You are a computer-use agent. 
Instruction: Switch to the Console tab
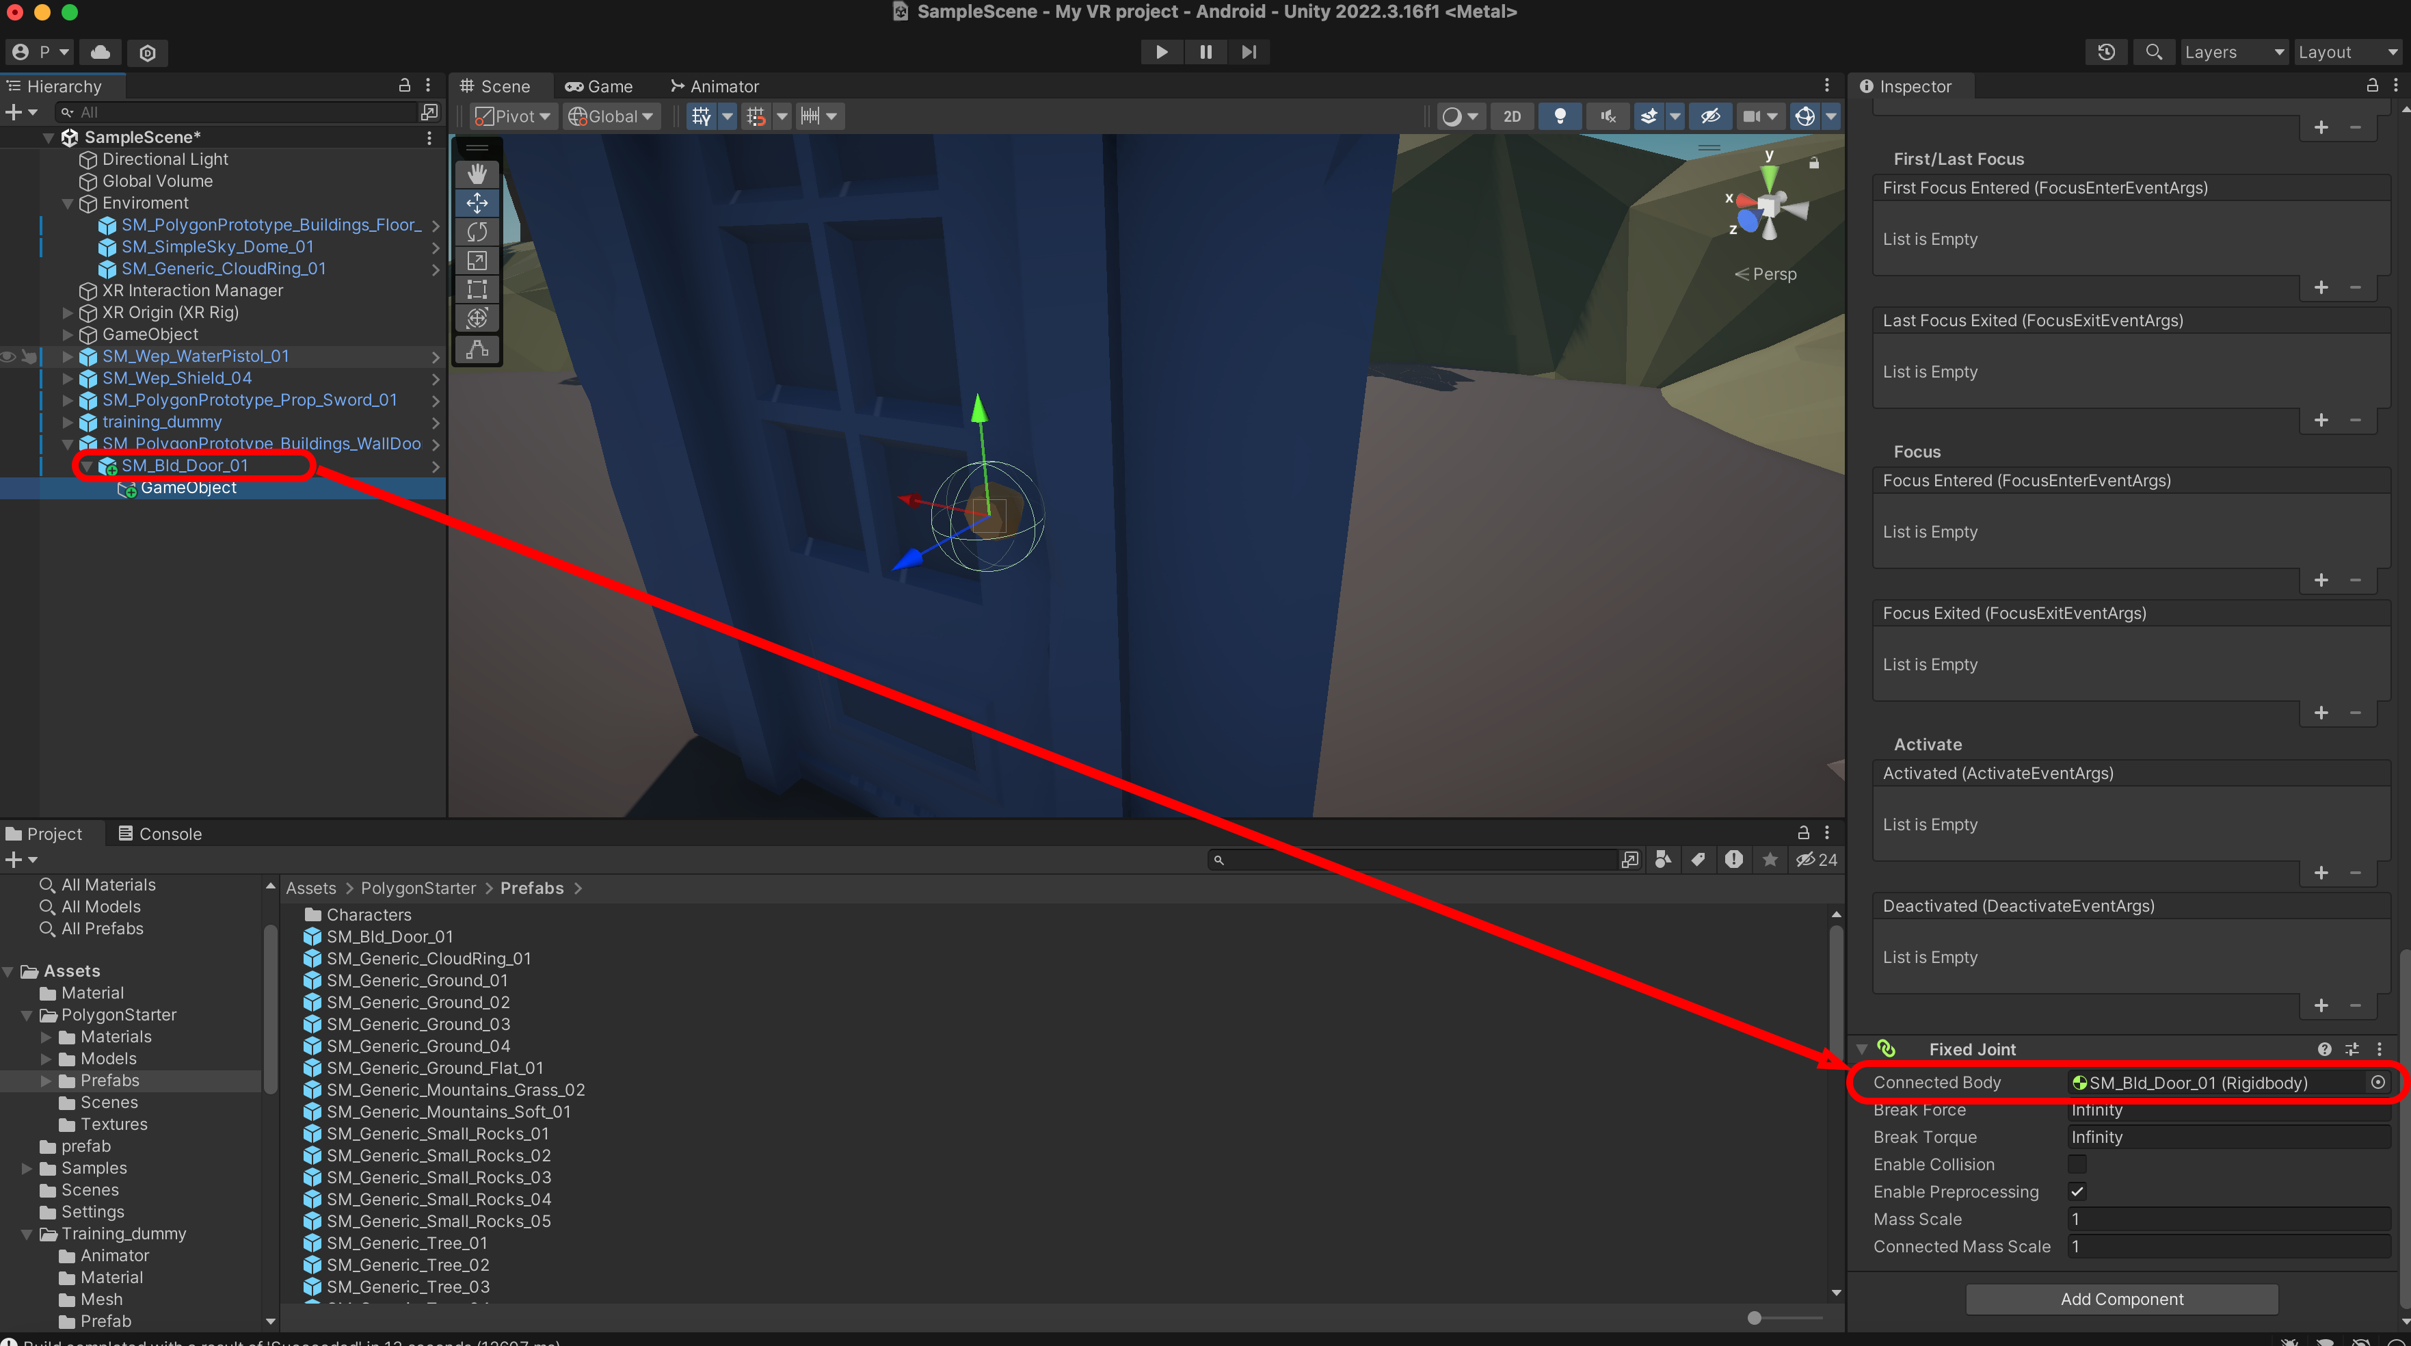(159, 833)
